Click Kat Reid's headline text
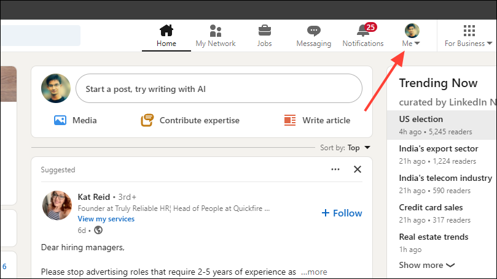Image resolution: width=497 pixels, height=279 pixels. click(x=174, y=208)
